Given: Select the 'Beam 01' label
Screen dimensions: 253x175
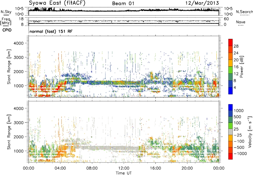Looking at the screenshot, I should [123, 3].
